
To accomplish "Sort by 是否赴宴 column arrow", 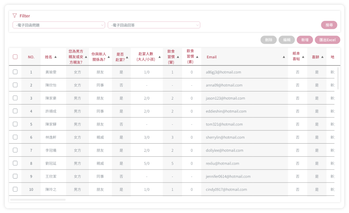I will pos(127,57).
